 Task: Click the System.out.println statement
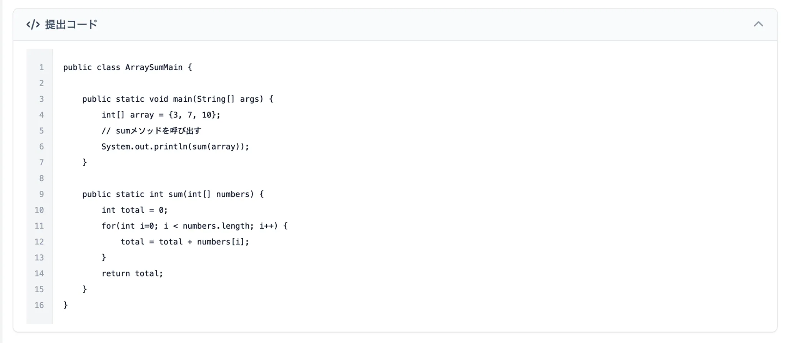point(175,147)
